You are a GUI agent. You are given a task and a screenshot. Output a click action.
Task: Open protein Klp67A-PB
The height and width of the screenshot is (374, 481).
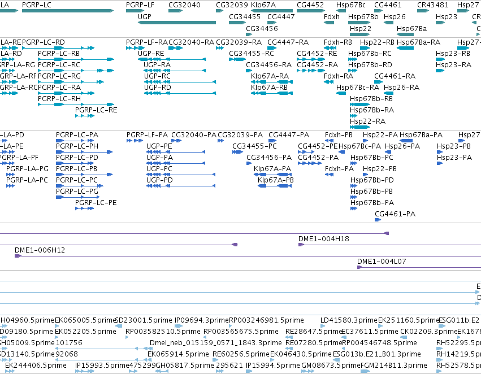[275, 180]
